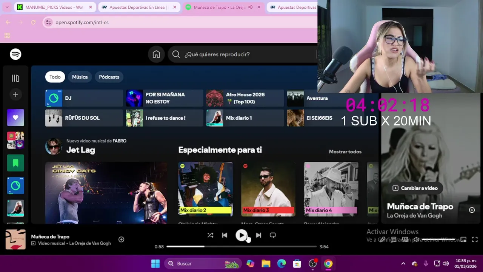Switch to the MANUMEJ_PICKS Videos browser tab
The image size is (483, 272).
tap(54, 7)
